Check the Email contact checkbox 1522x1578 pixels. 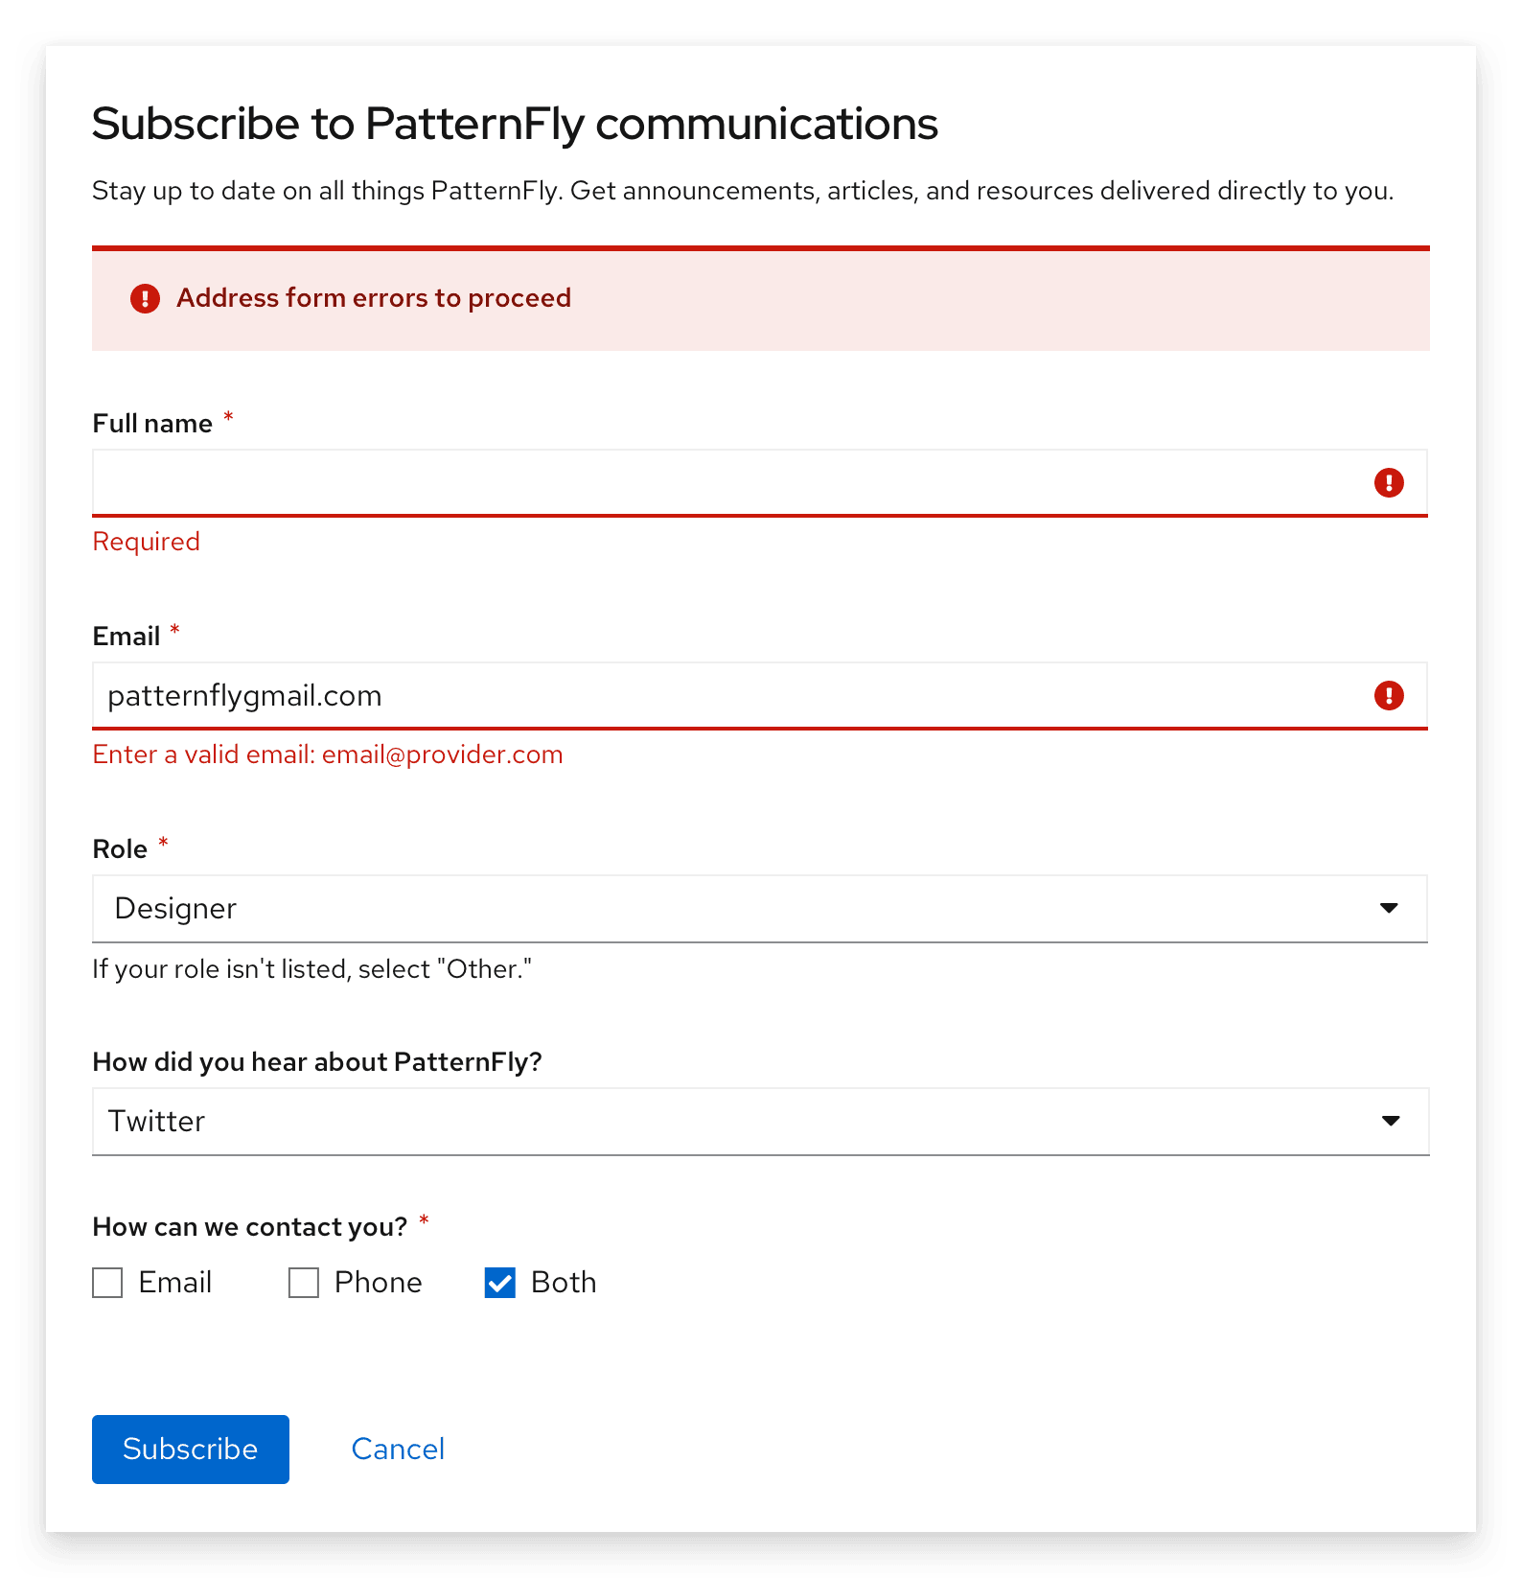[x=107, y=1283]
